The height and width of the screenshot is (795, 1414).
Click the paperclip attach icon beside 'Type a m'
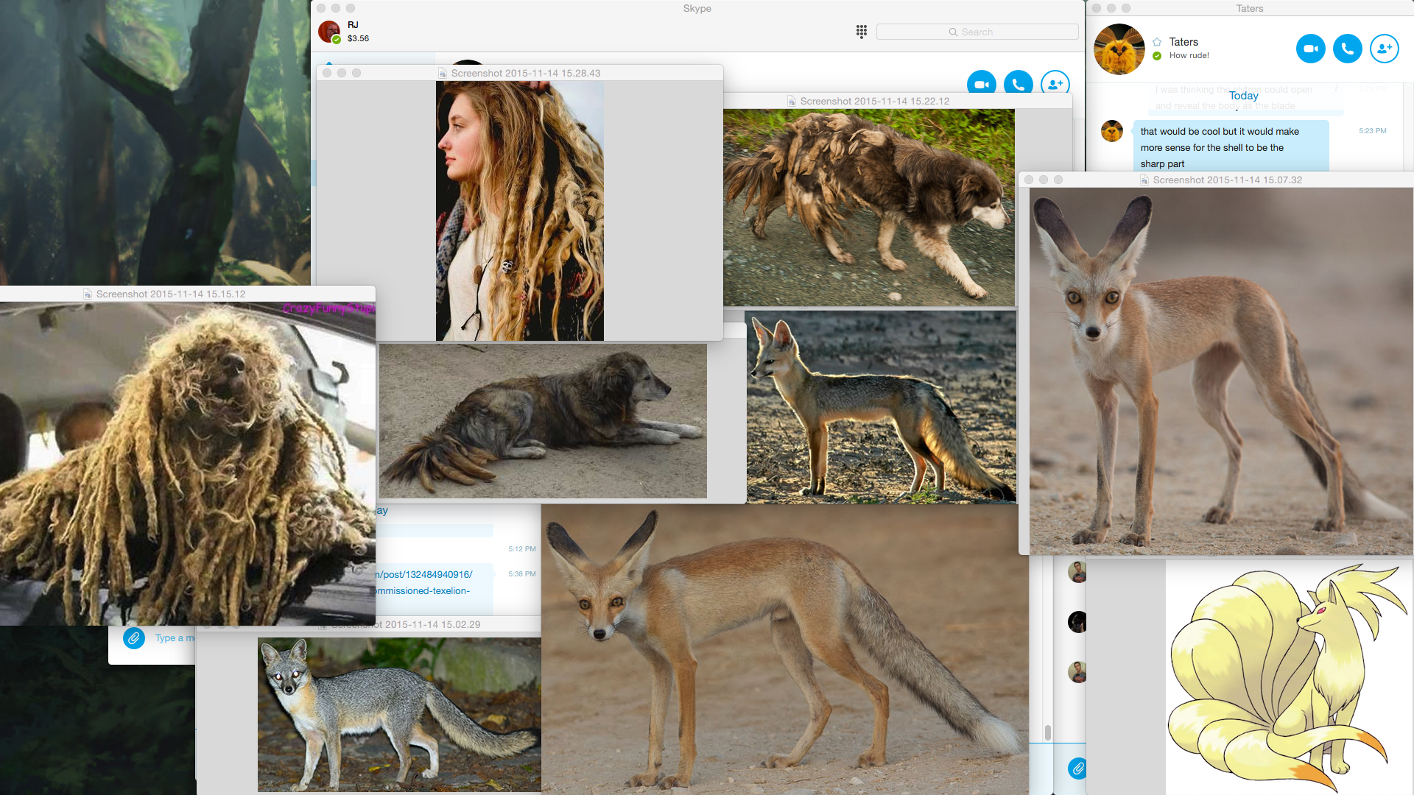(x=134, y=638)
